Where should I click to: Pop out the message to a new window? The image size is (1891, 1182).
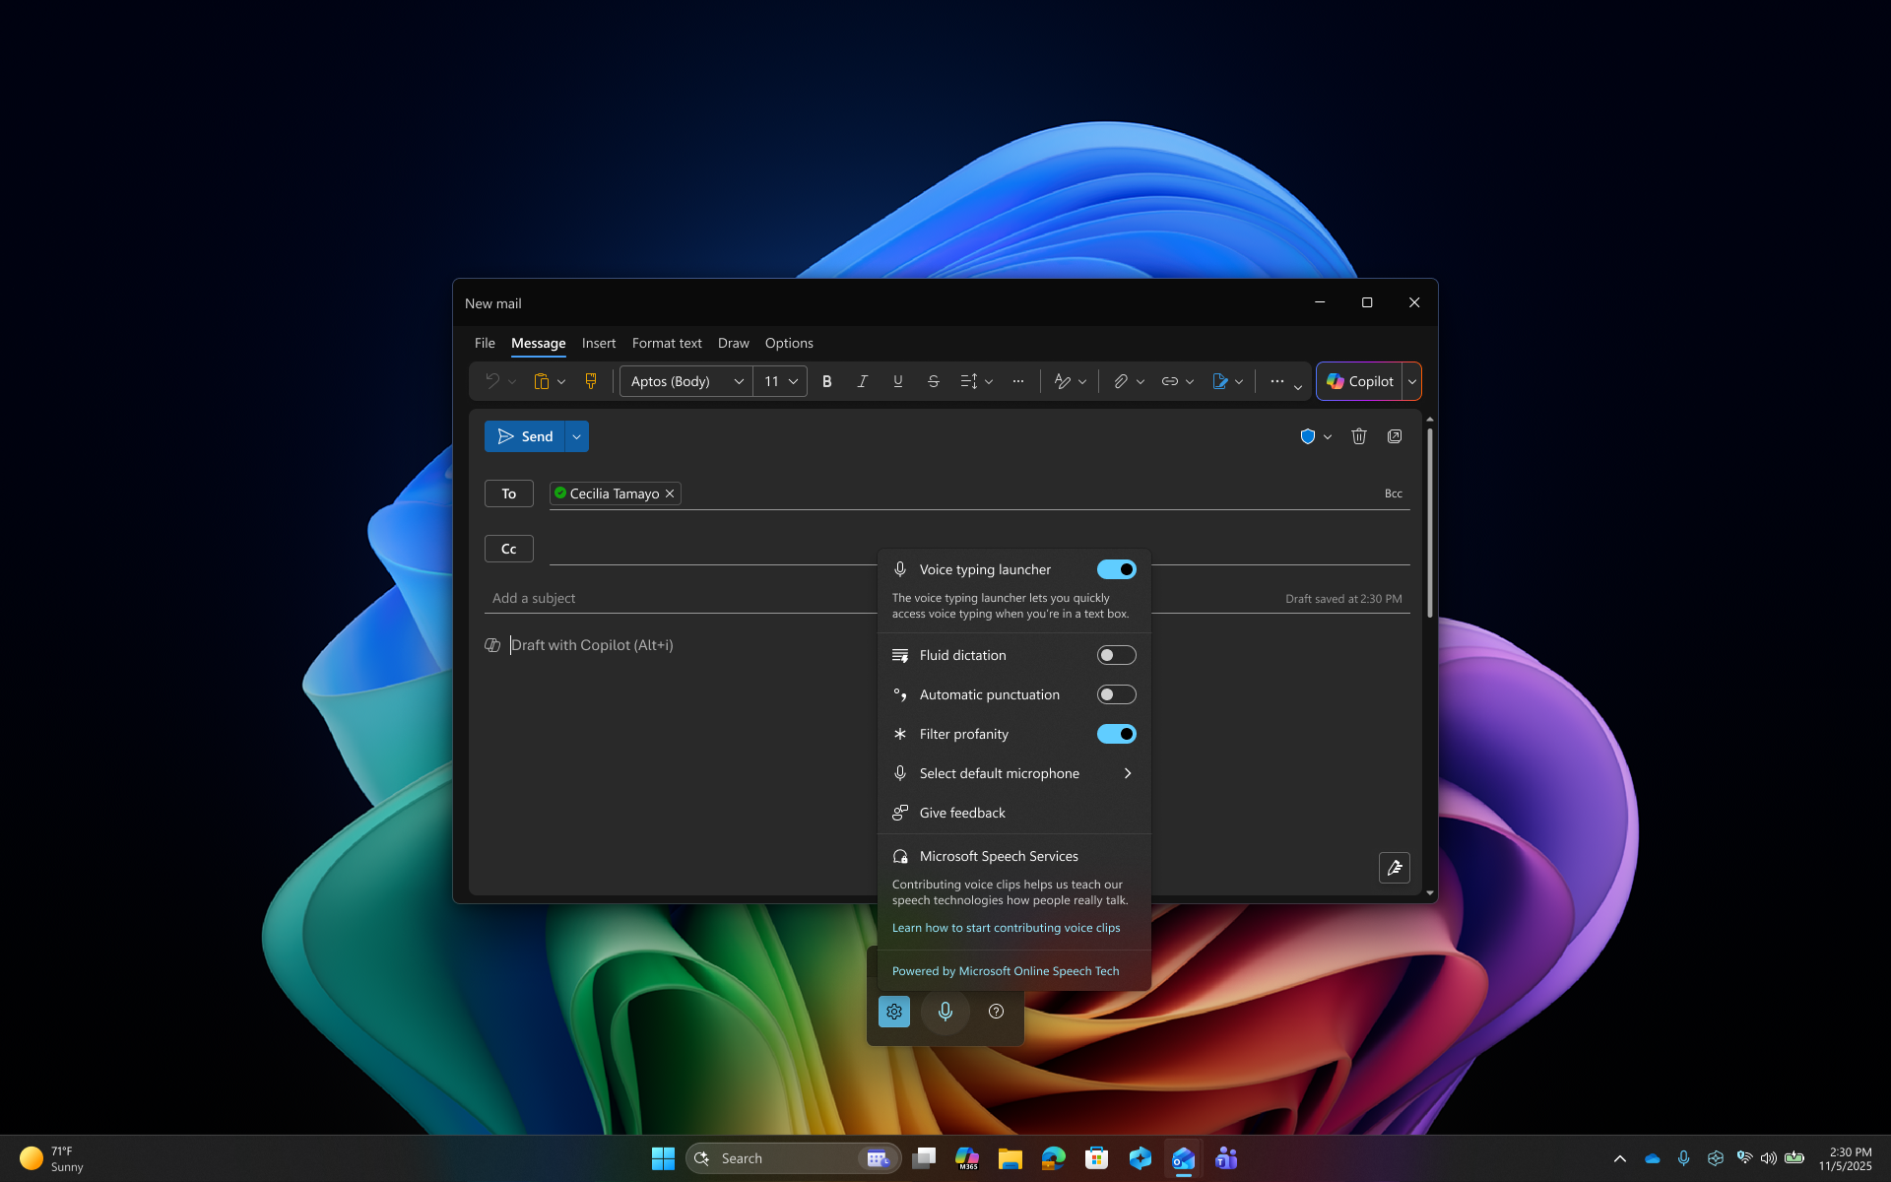point(1395,436)
